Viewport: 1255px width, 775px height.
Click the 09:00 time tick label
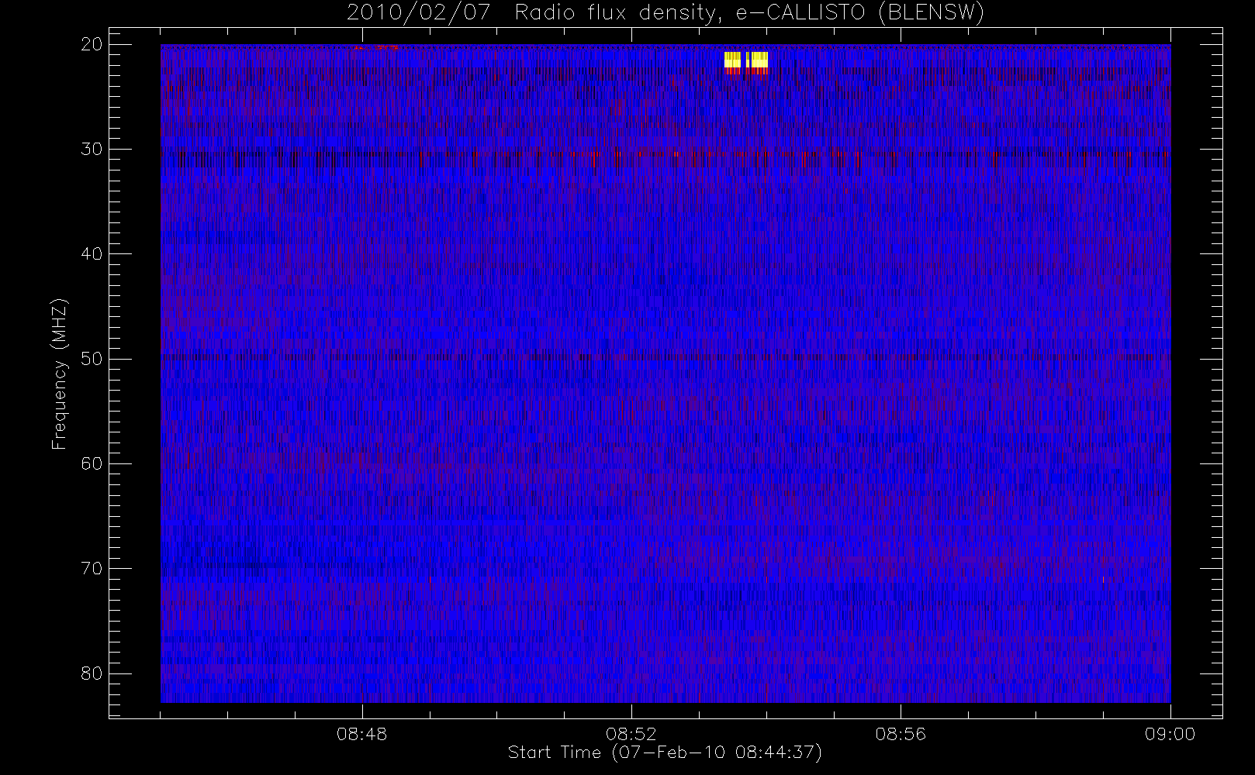(x=1170, y=734)
